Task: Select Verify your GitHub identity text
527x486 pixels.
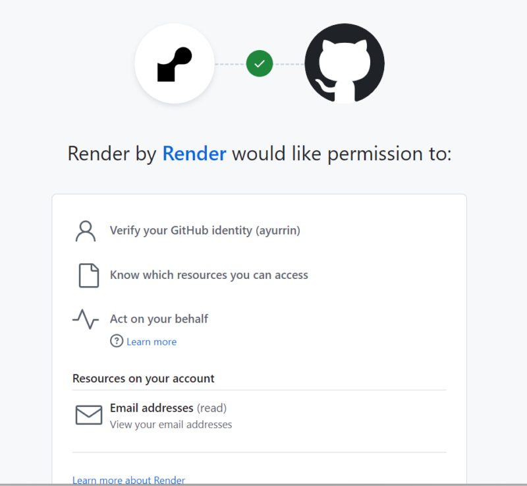Action: [205, 231]
